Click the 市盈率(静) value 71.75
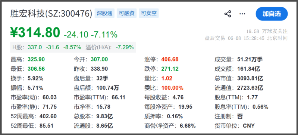Image resolution: width=298 pixels, height=135 pixels. [x=50, y=107]
